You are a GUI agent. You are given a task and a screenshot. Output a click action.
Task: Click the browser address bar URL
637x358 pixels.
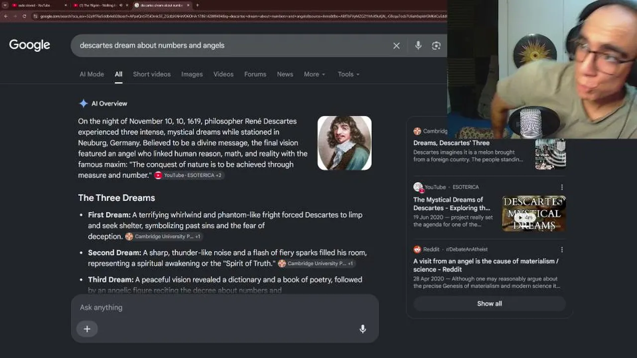(243, 16)
